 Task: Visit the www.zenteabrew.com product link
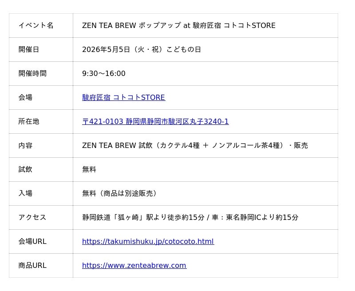(x=134, y=265)
